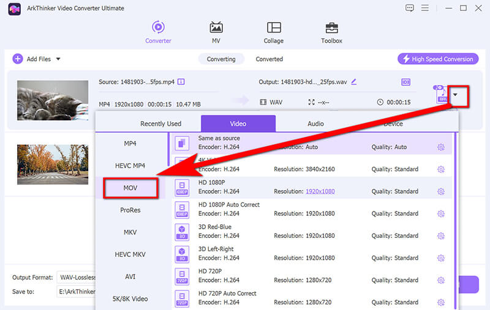Switch to the Converted tab
490x310 pixels.
point(269,59)
